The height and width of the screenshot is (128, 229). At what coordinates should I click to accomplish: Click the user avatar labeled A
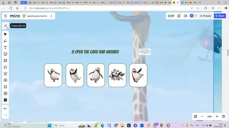(x=191, y=16)
